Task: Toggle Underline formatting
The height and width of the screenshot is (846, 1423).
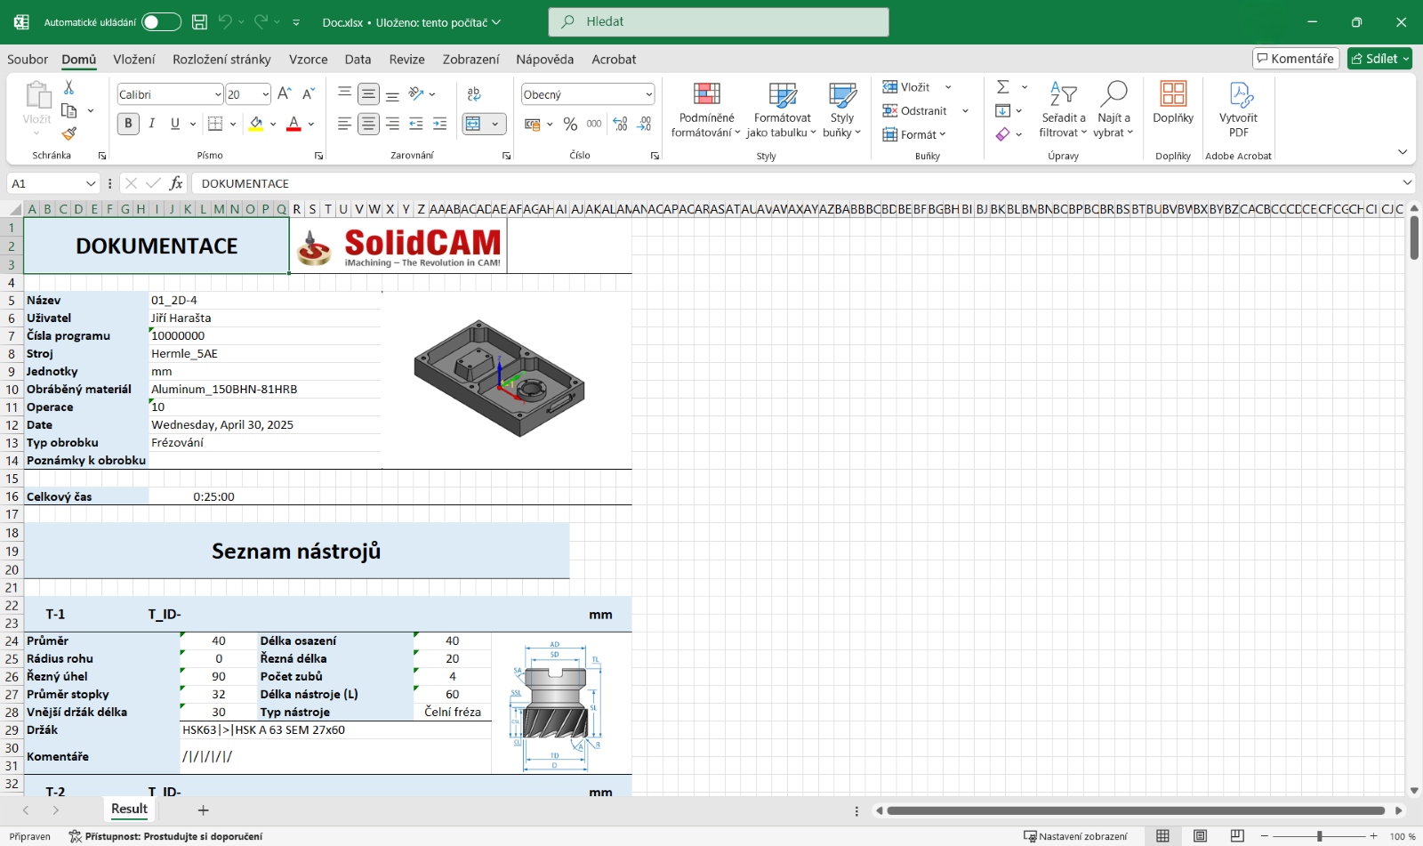Action: click(175, 124)
